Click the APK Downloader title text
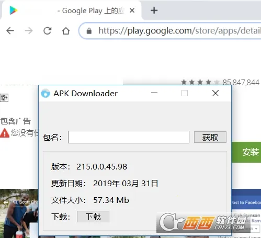The image size is (261, 238). (x=85, y=93)
